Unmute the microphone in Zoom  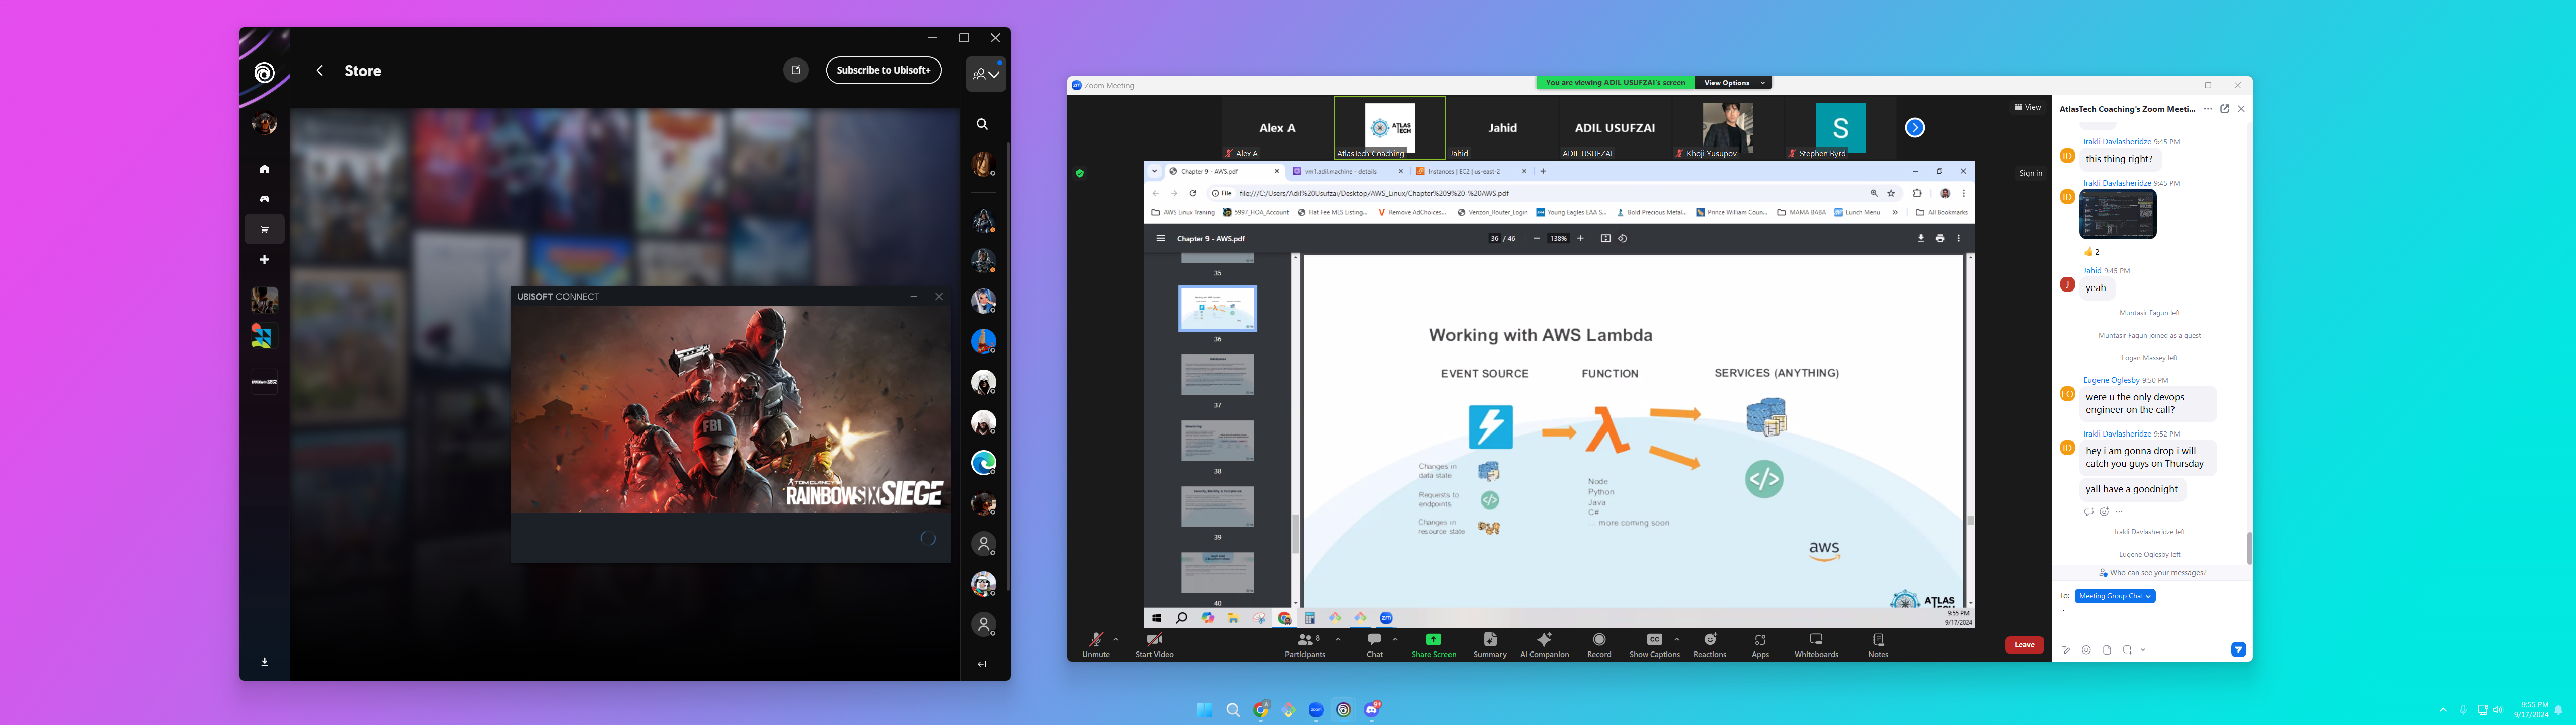1095,640
